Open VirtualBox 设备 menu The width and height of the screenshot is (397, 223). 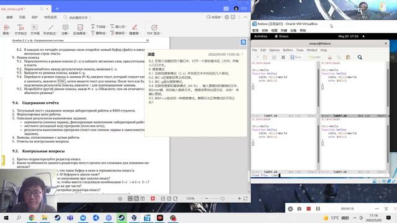click(293, 30)
